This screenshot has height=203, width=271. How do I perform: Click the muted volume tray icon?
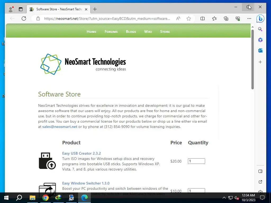pyautogui.click(x=237, y=198)
